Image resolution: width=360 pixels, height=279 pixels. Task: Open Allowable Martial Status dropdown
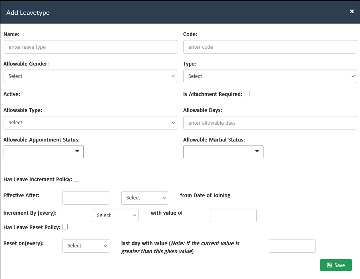point(223,152)
